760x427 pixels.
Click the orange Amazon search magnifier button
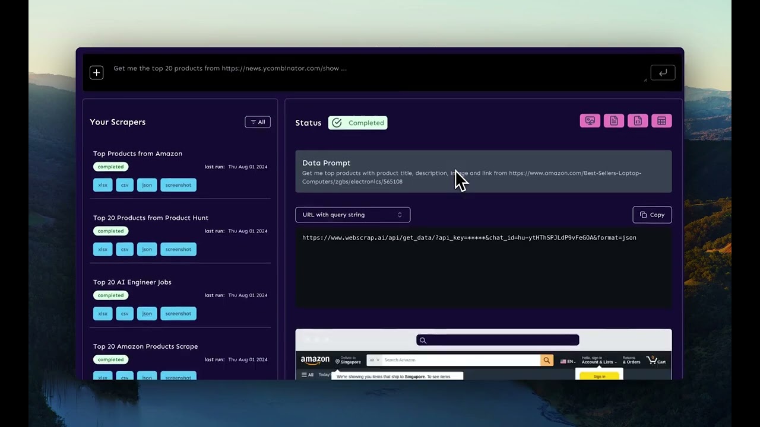(547, 360)
